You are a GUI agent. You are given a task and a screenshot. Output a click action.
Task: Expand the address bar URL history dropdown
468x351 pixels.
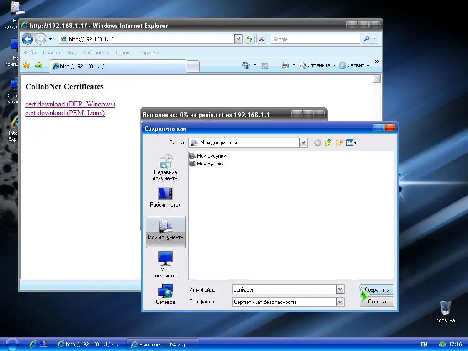pyautogui.click(x=238, y=39)
